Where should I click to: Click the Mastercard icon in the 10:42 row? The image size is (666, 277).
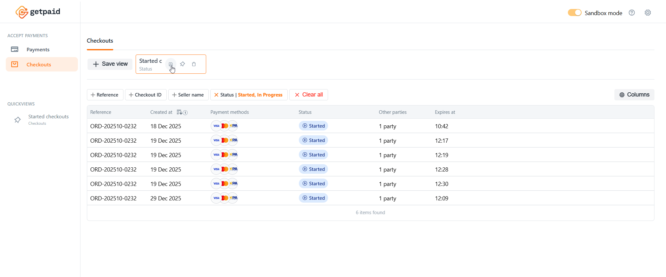coord(225,126)
